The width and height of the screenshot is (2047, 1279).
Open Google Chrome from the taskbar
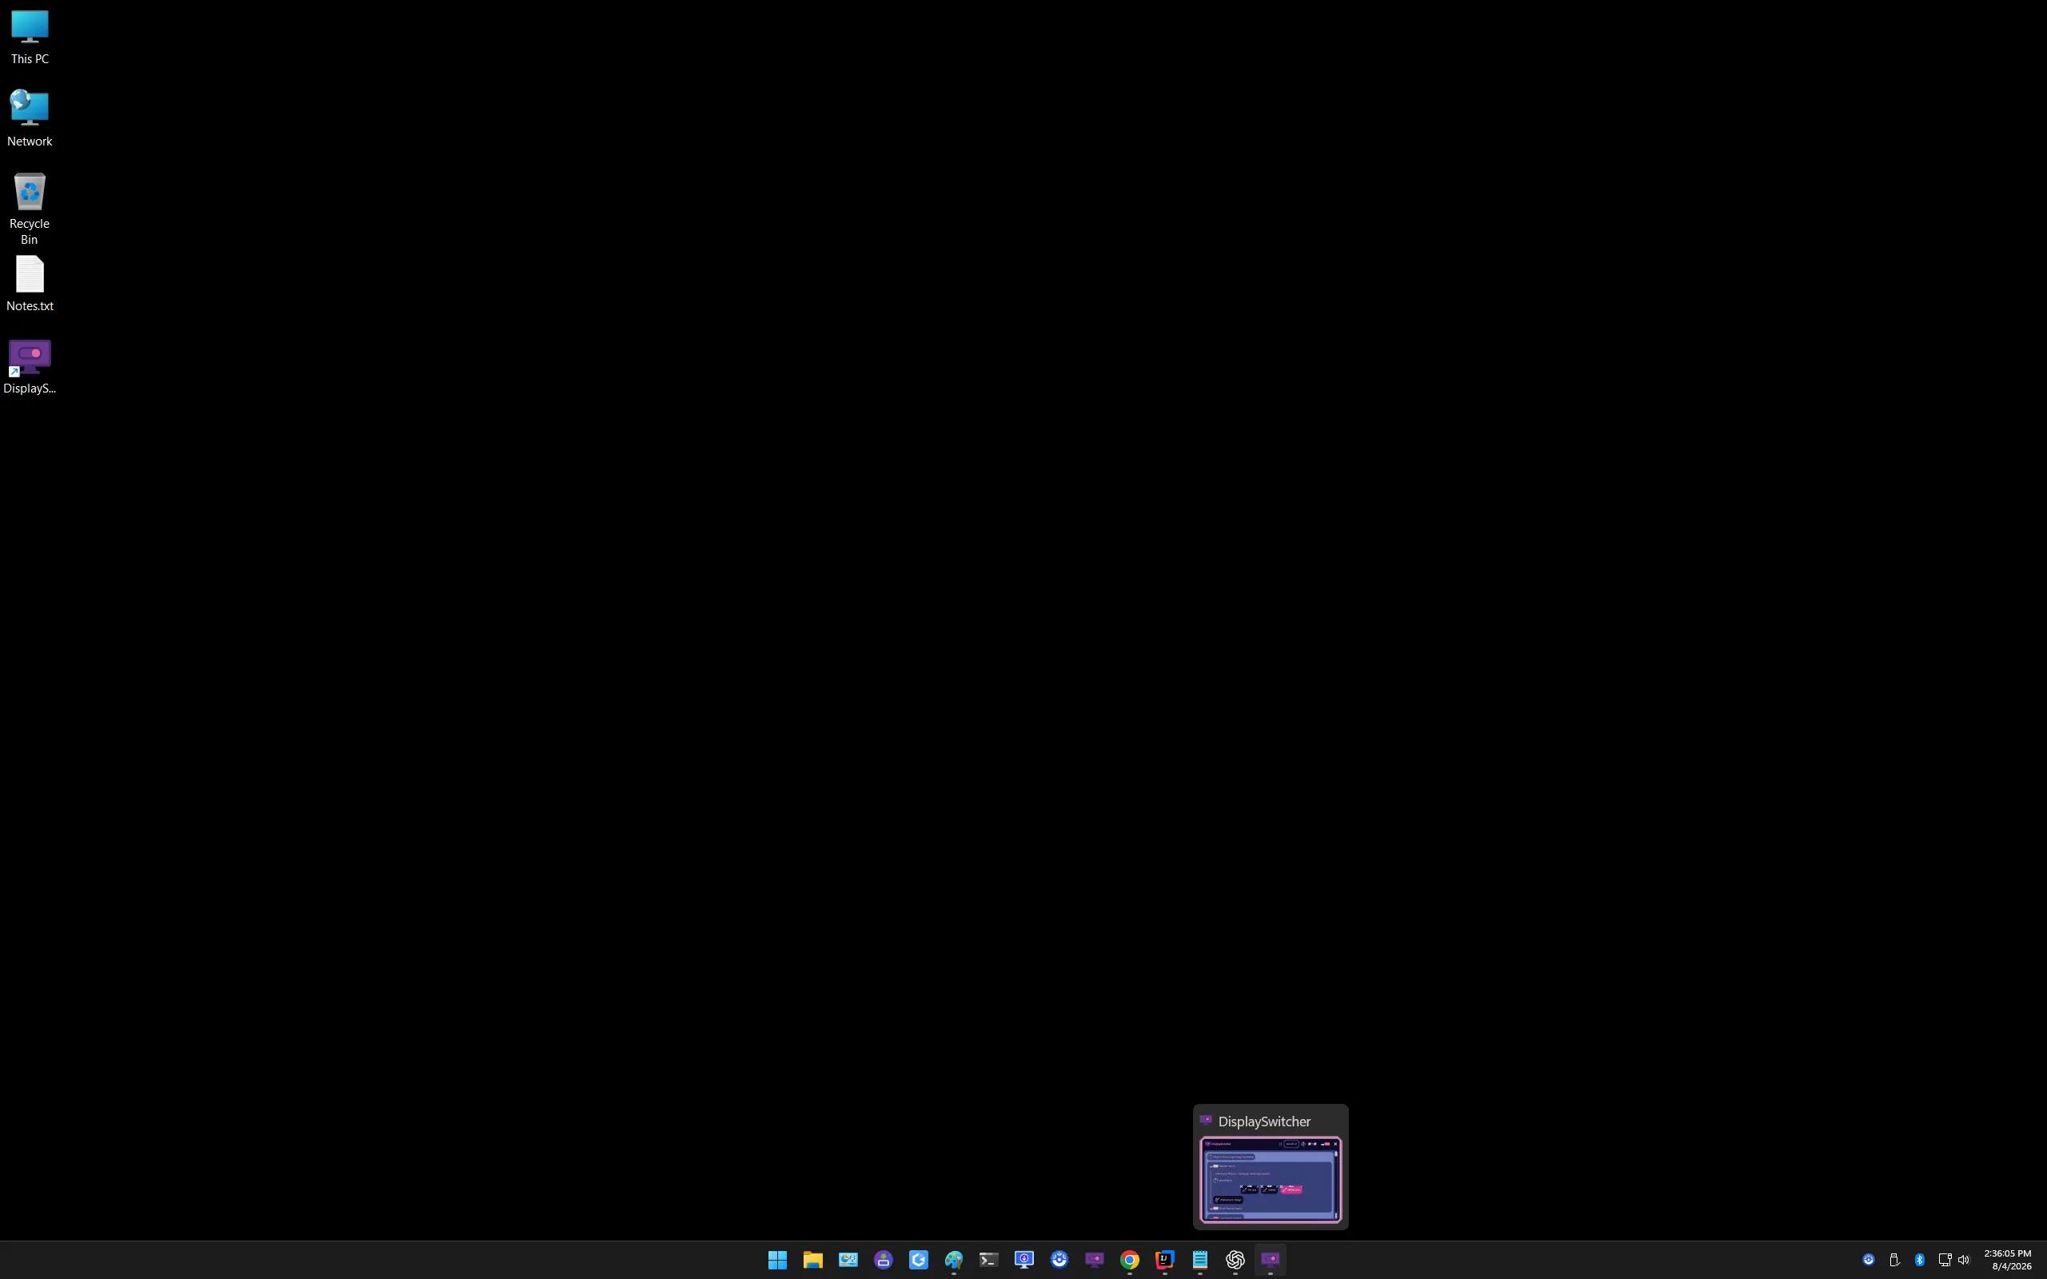(1130, 1260)
